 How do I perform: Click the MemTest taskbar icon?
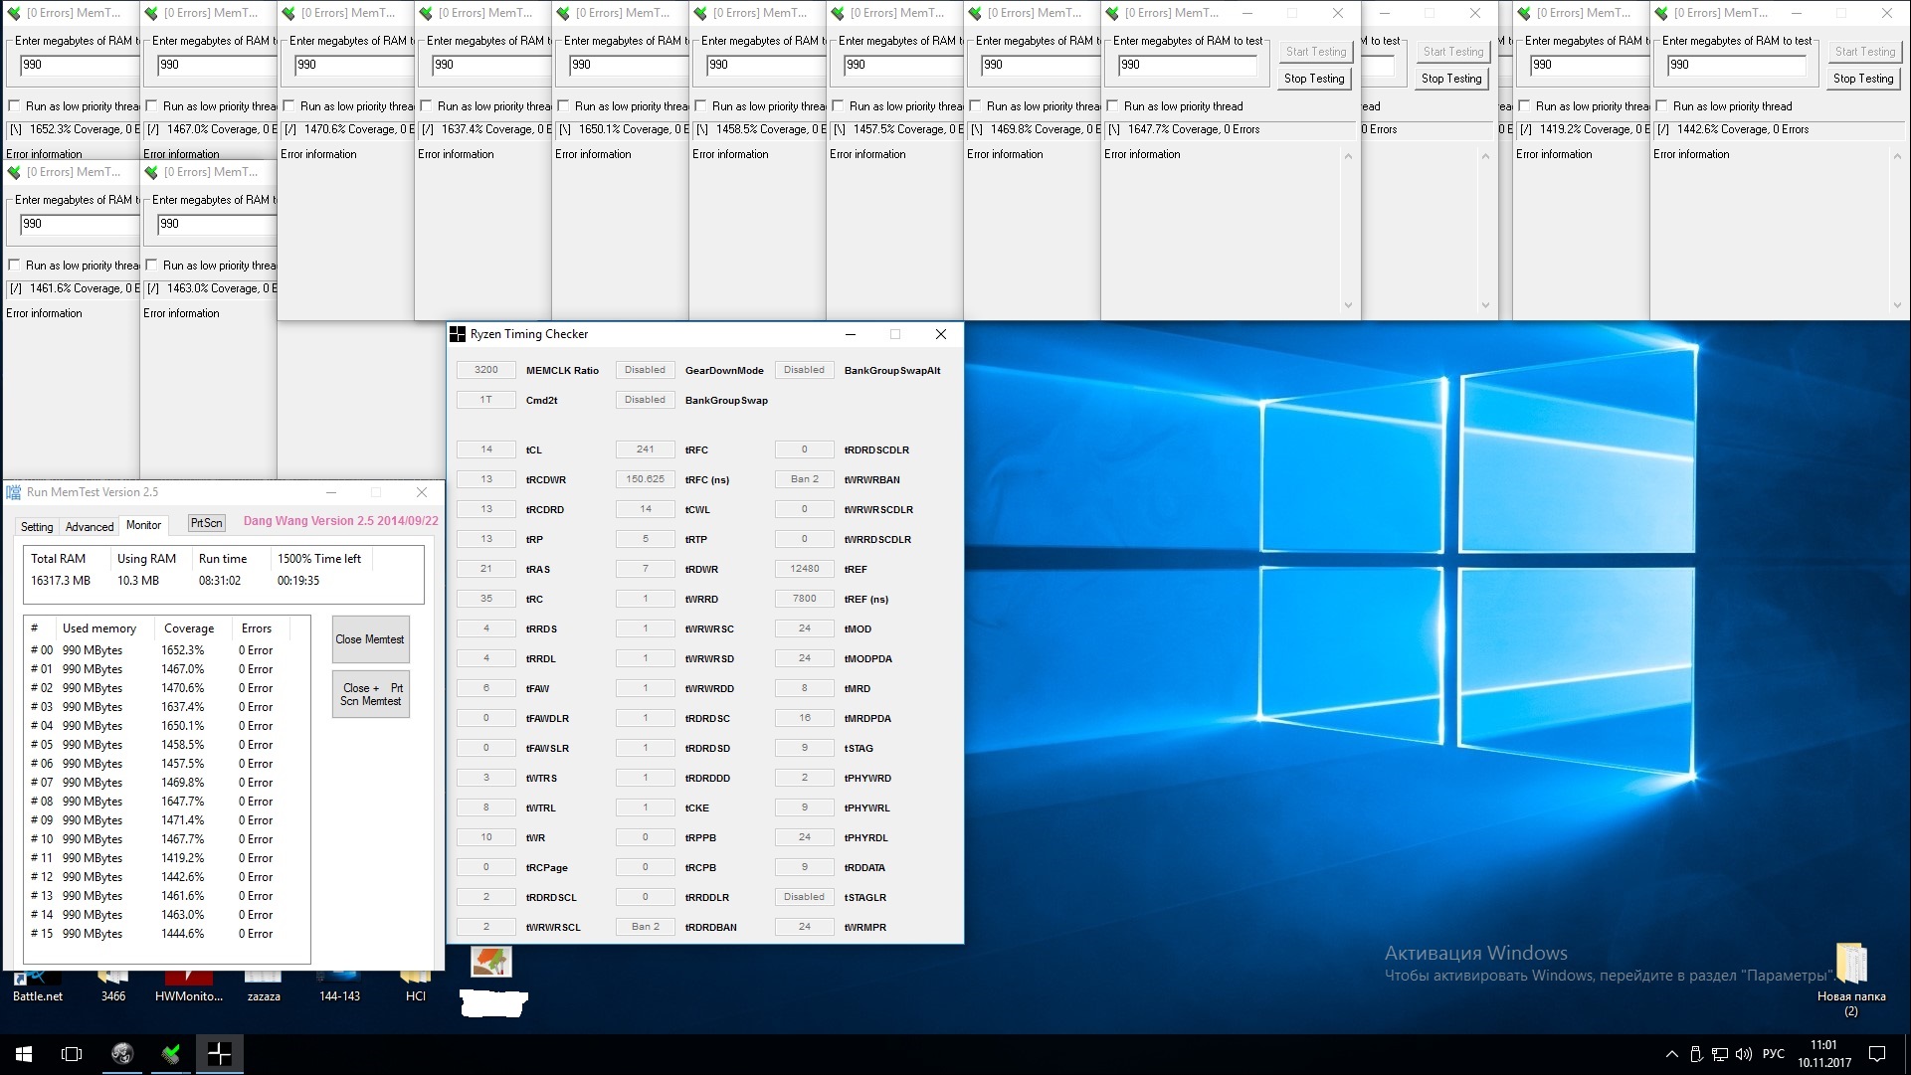point(171,1053)
